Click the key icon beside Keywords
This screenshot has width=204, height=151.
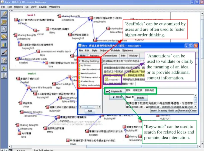[x=108, y=91]
